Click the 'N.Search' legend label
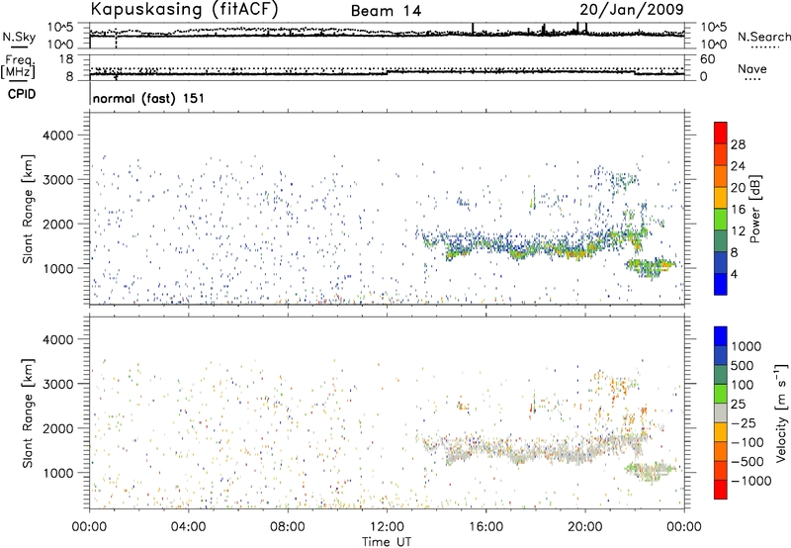This screenshot has height=548, width=791. tap(763, 37)
